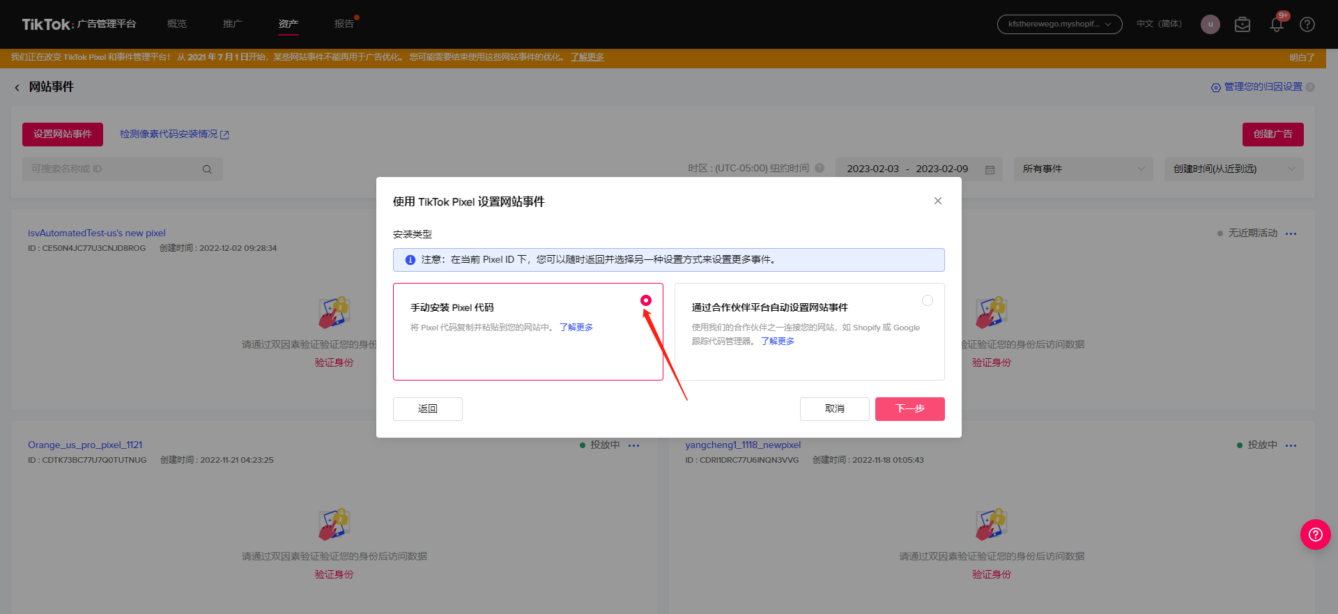
Task: Dismiss banner with 明白了
Action: (1302, 58)
